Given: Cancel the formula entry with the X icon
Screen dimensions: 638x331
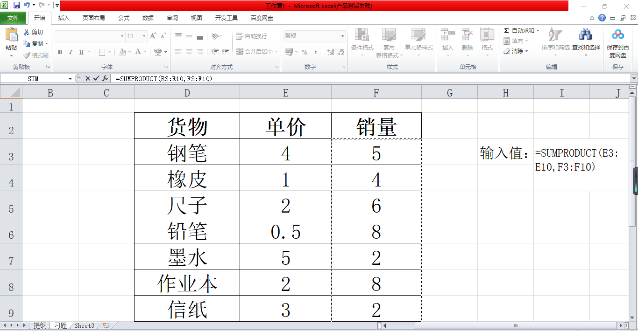Looking at the screenshot, I should point(87,78).
